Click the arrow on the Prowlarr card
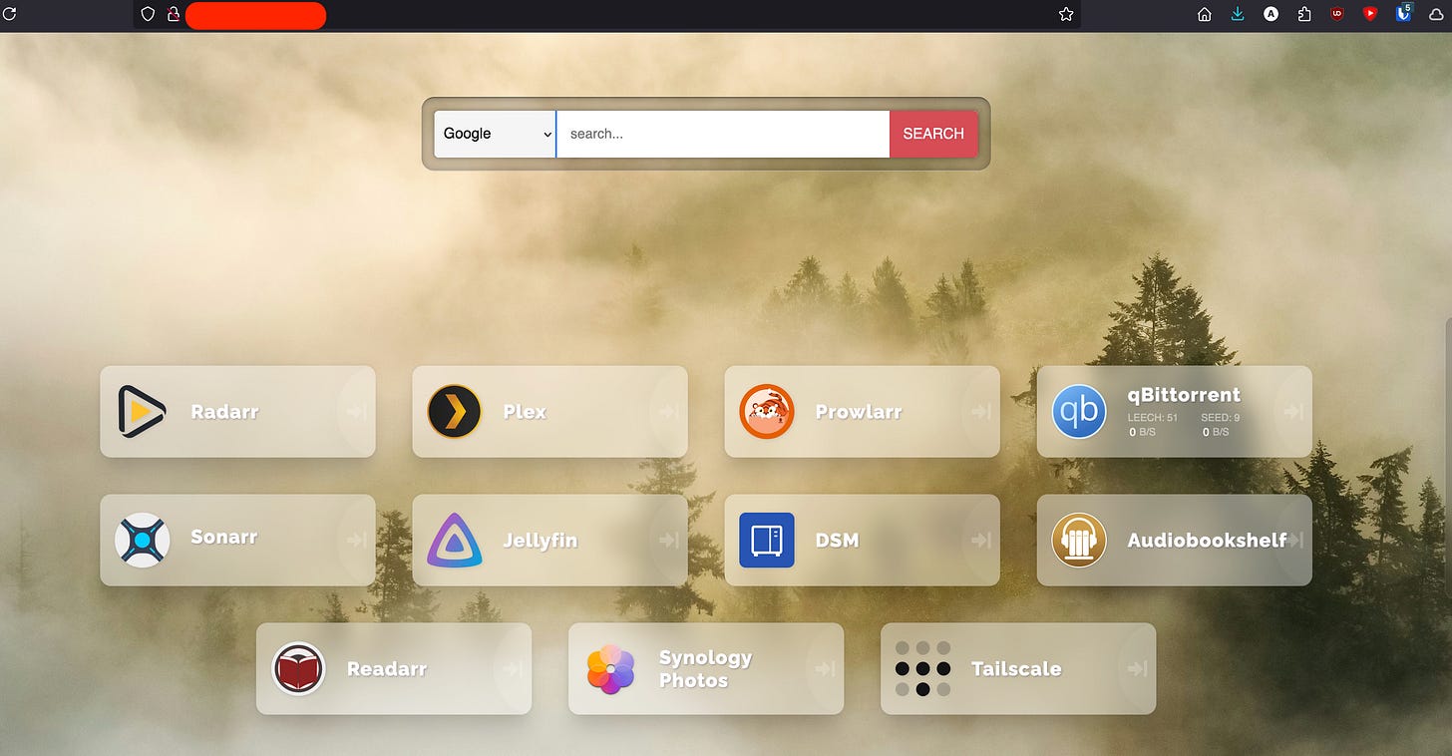The height and width of the screenshot is (756, 1452). tap(981, 412)
